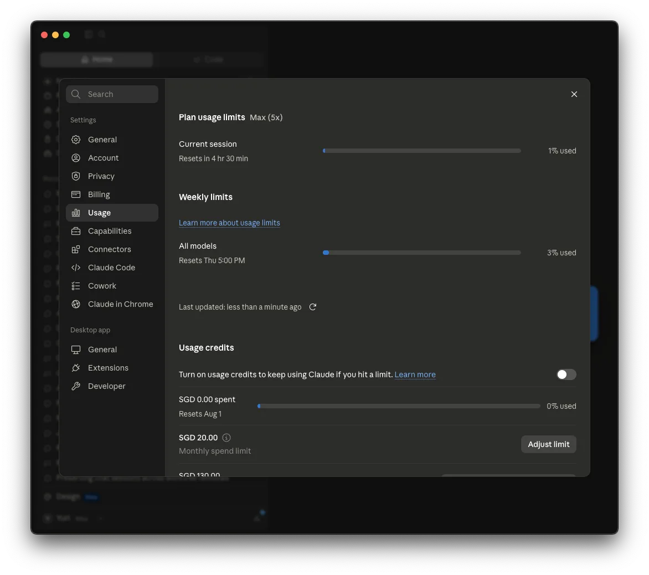Click 'Resets Thu 5:00 PM' text
Screen dimensions: 649x575
pos(212,260)
